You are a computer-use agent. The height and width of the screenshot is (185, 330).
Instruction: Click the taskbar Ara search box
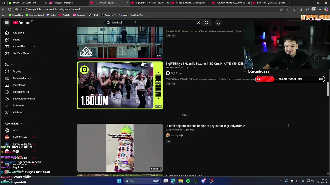(x=143, y=181)
